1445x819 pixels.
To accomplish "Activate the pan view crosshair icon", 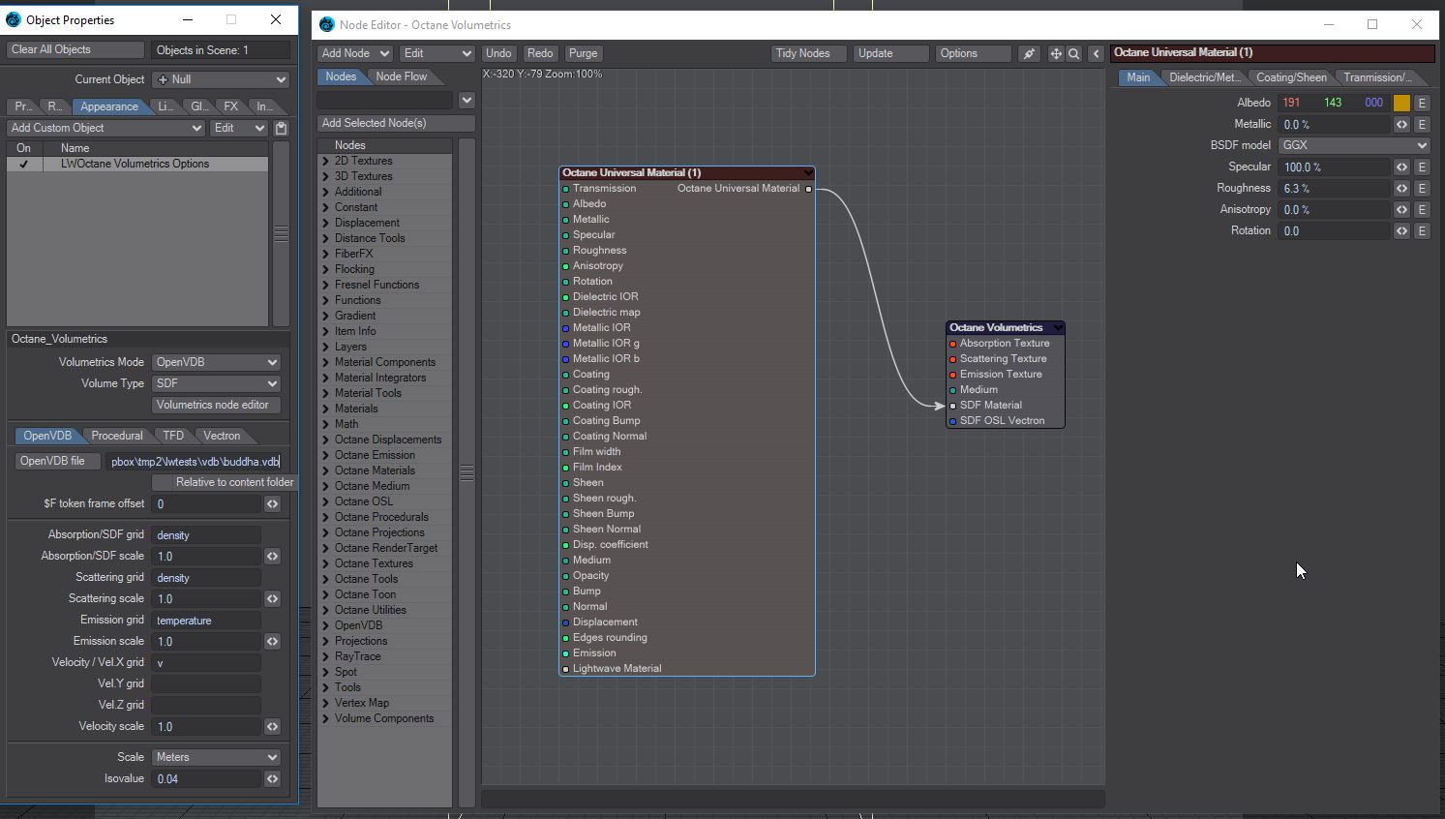I will pos(1056,53).
